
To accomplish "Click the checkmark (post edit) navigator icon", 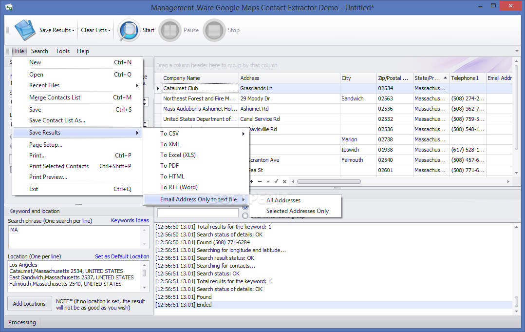I will click(276, 181).
